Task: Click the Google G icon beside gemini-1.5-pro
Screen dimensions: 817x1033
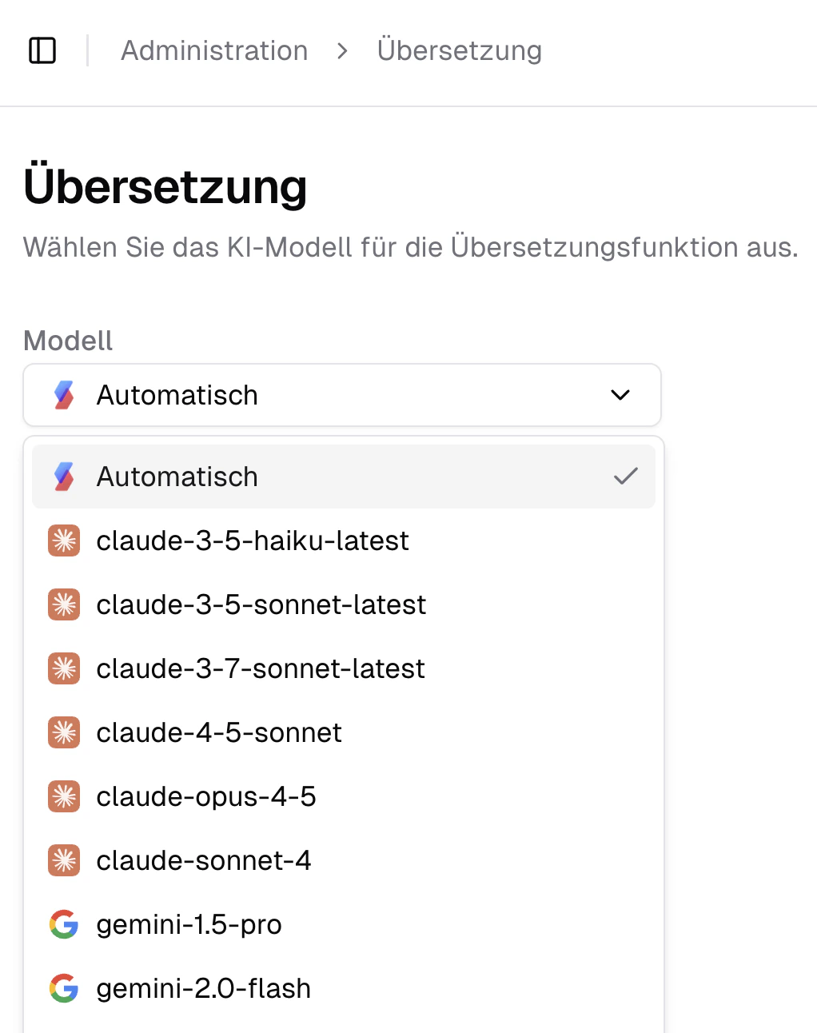Action: pyautogui.click(x=63, y=924)
